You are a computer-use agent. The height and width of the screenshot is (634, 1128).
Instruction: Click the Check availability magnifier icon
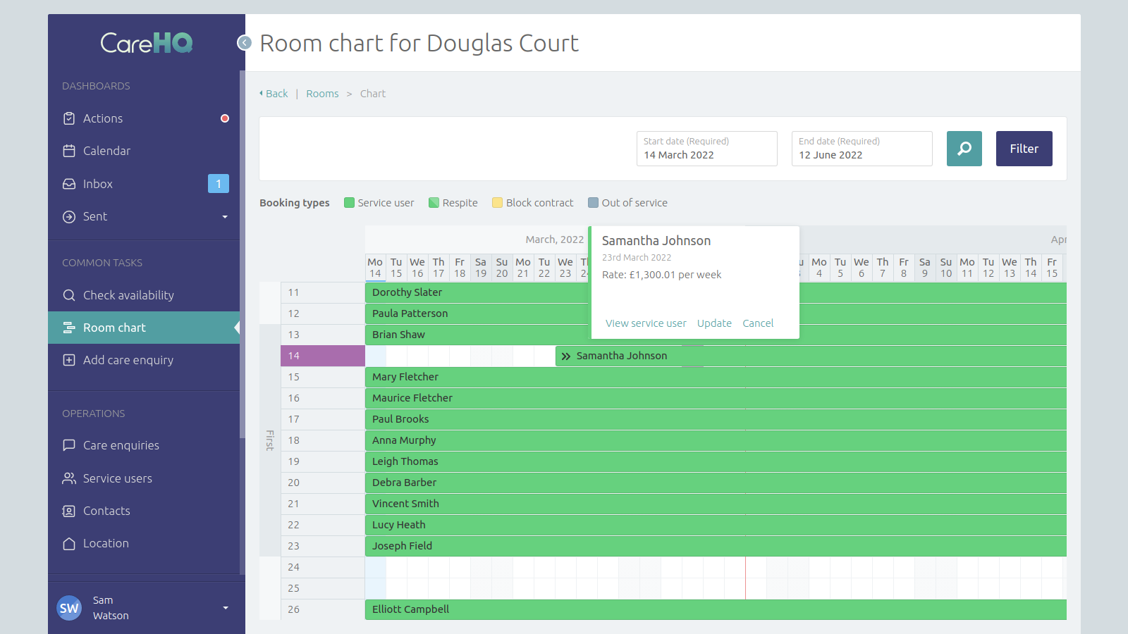(69, 295)
